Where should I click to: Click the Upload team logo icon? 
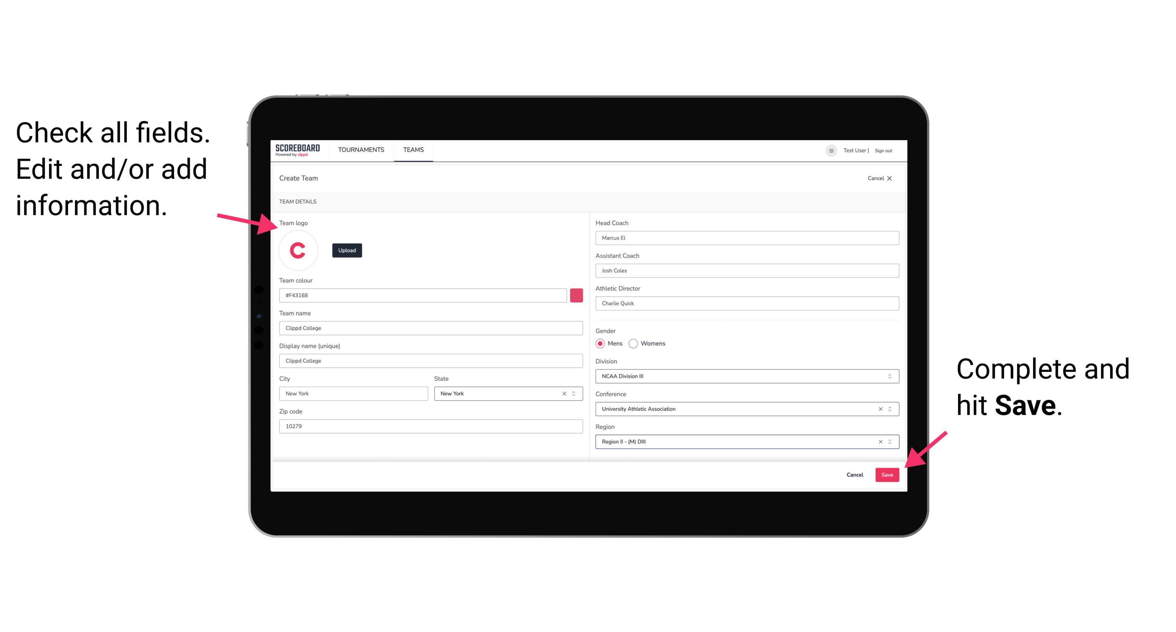[x=346, y=250]
